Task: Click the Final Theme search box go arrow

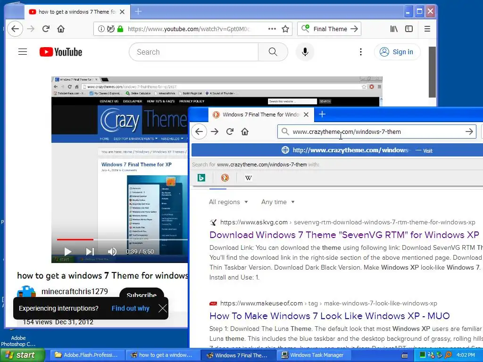Action: [354, 29]
